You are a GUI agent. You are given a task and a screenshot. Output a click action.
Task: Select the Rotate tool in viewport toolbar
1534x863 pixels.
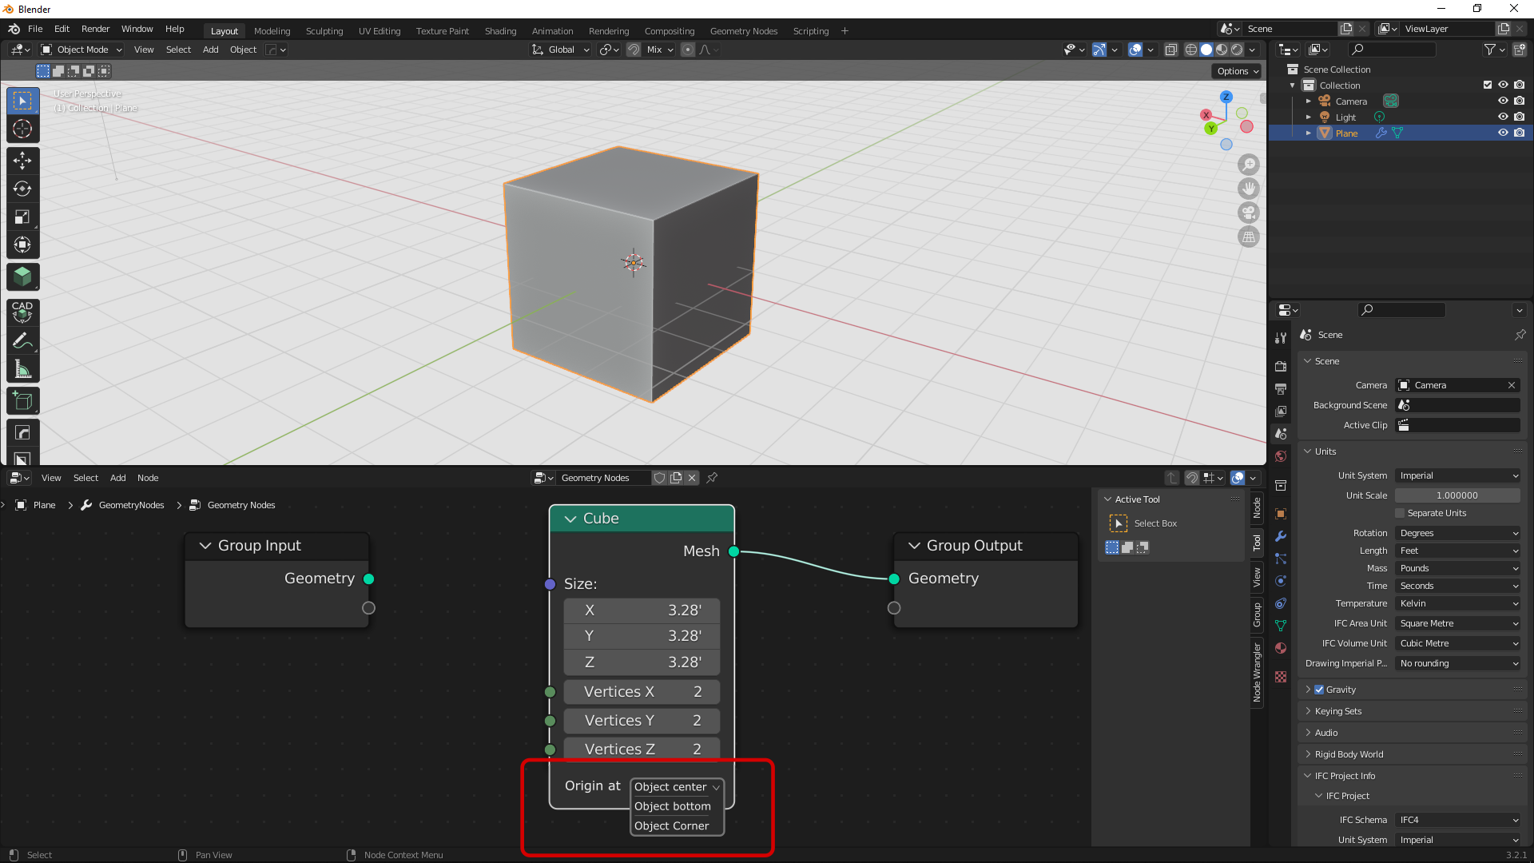click(x=22, y=189)
